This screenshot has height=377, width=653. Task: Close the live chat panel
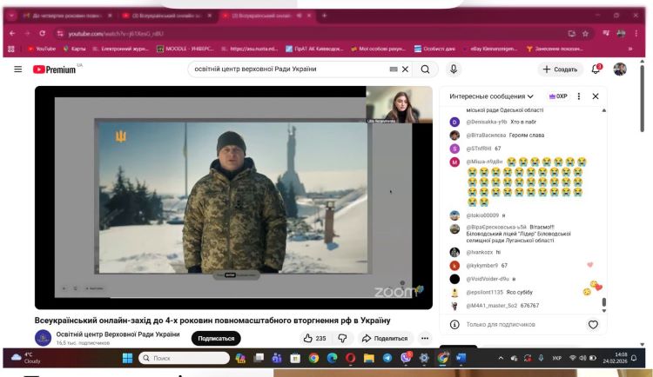pyautogui.click(x=596, y=96)
